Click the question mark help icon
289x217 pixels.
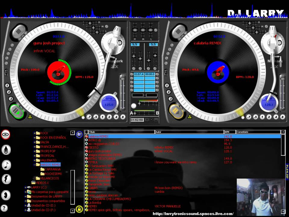point(4,208)
